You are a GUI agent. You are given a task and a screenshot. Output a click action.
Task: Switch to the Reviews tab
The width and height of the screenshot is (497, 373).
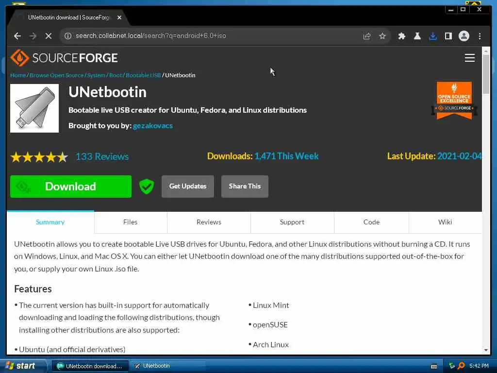pyautogui.click(x=209, y=222)
